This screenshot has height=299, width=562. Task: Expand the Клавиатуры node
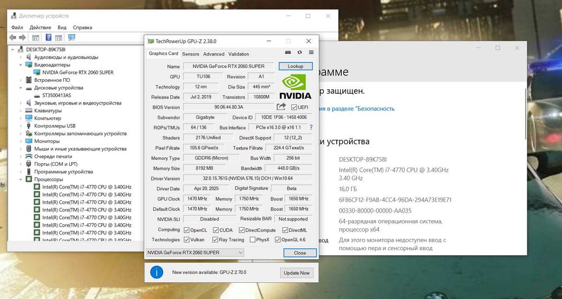pos(21,111)
